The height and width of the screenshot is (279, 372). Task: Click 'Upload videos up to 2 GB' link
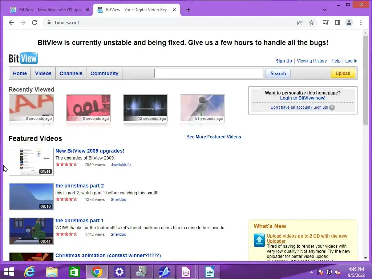pos(307,238)
